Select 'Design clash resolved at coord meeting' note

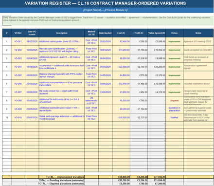tap(198, 92)
